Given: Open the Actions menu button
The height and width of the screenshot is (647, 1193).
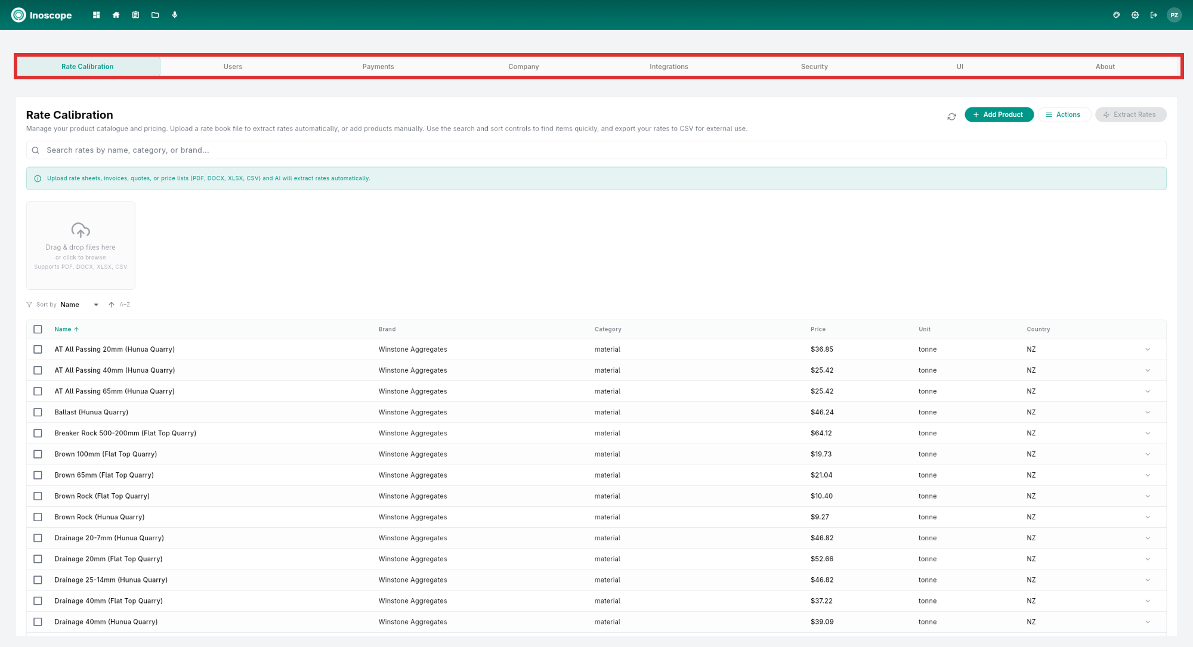Looking at the screenshot, I should pos(1064,114).
